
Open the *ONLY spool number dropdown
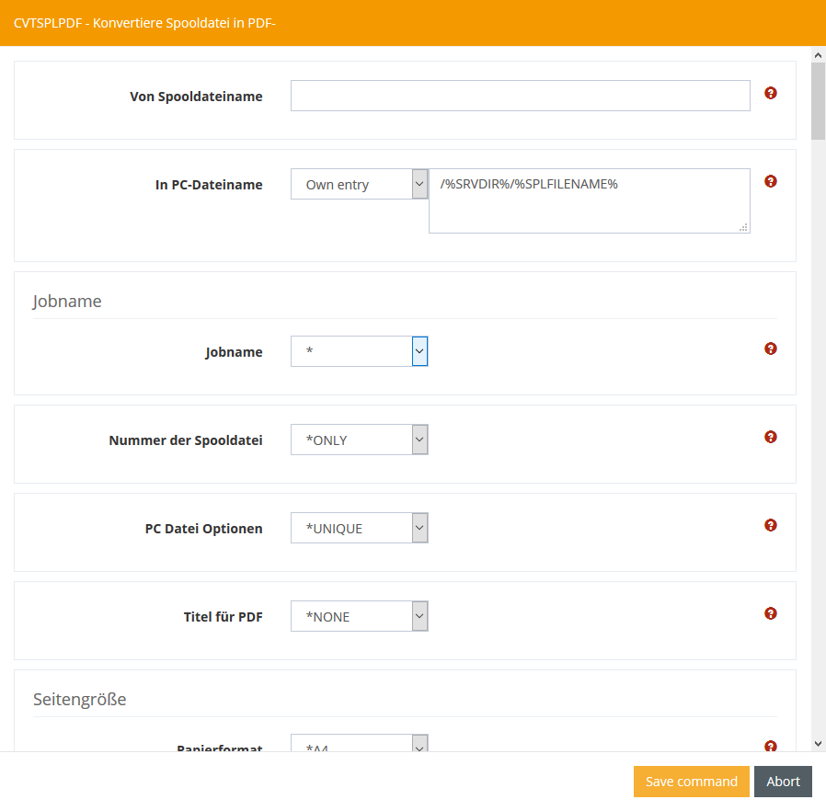point(359,440)
